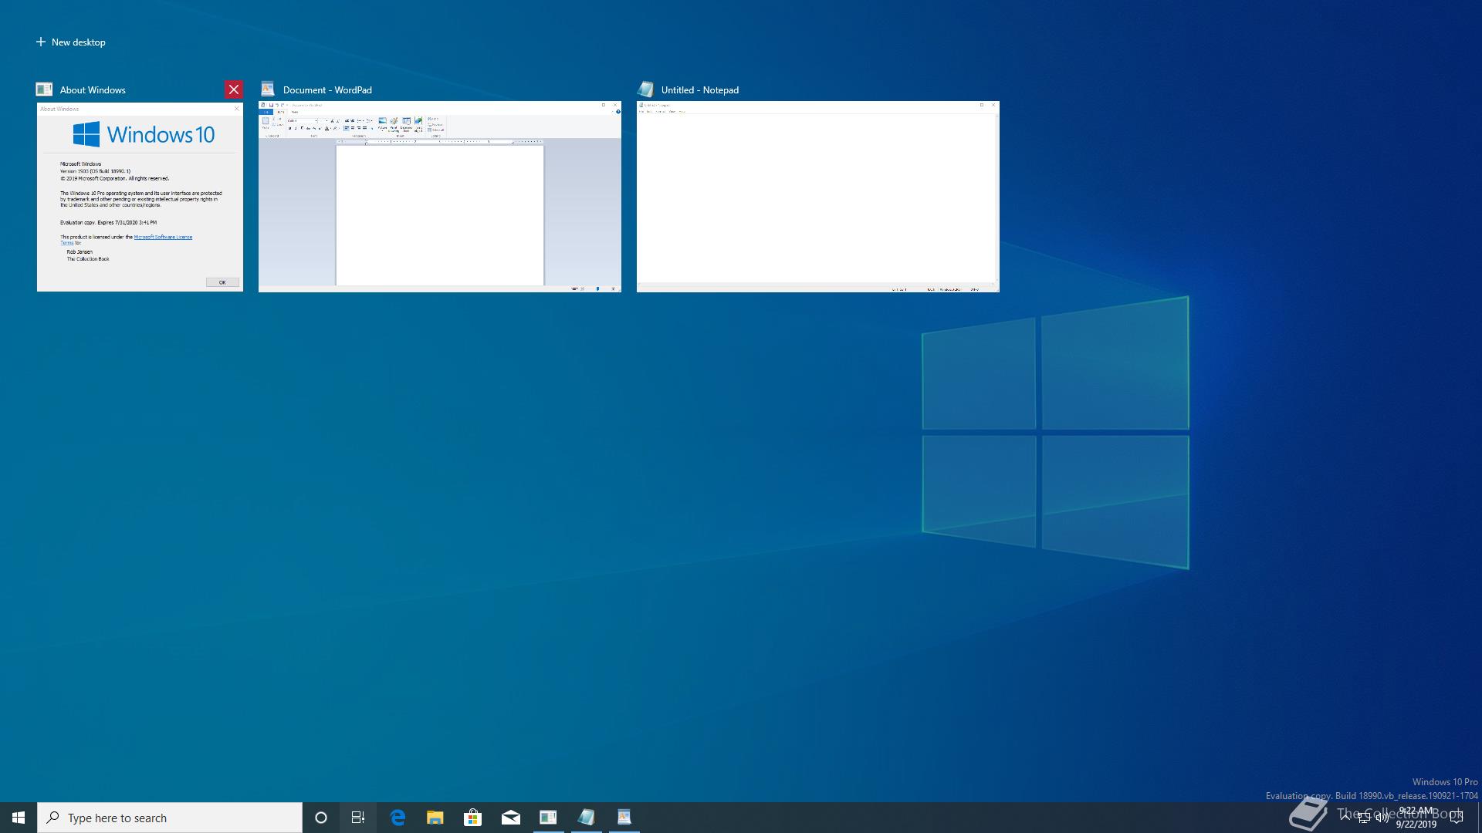This screenshot has height=833, width=1482.
Task: Open the Microsoft Software License link
Action: coord(163,237)
